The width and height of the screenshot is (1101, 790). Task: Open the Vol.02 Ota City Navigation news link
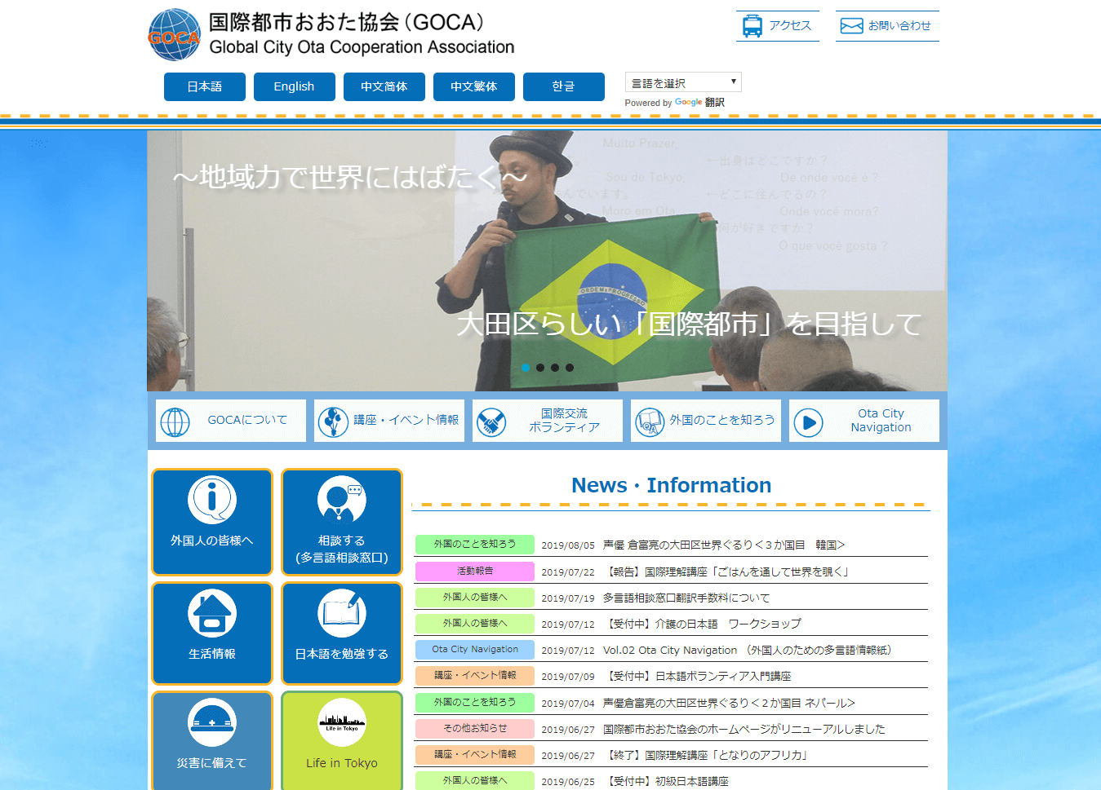click(x=747, y=650)
